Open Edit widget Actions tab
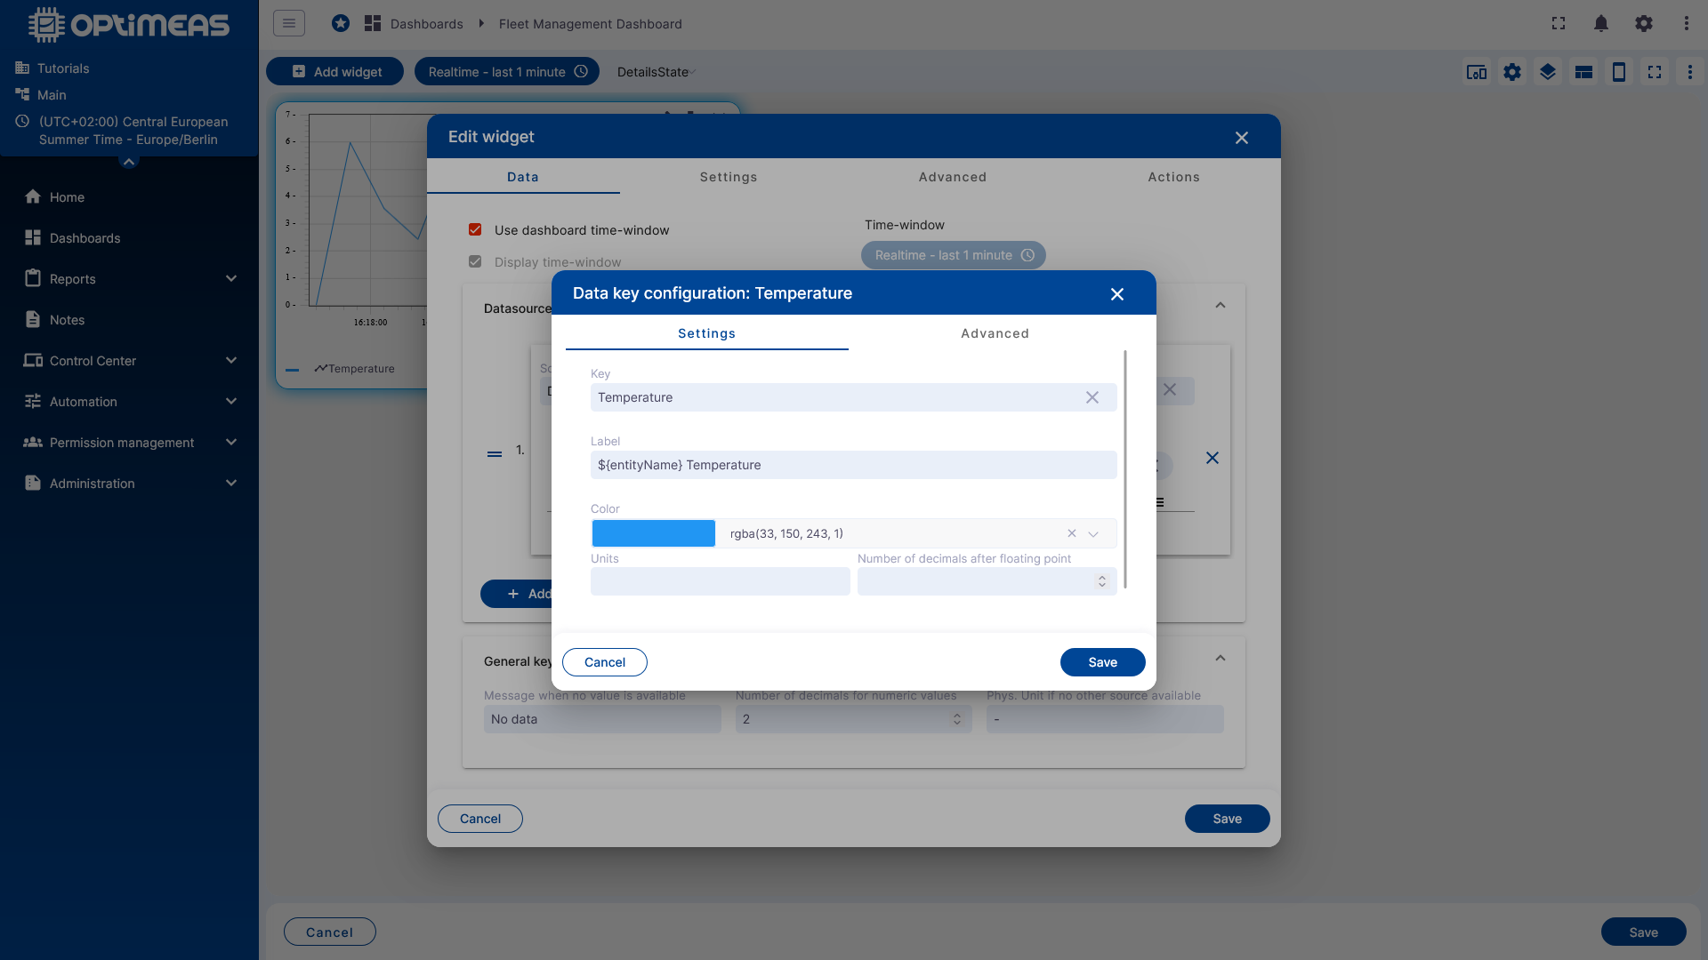Viewport: 1708px width, 960px height. 1174,177
